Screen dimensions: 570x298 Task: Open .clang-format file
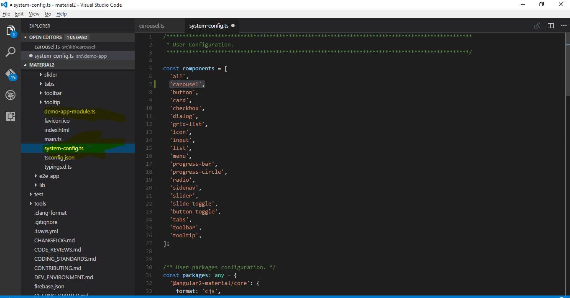point(50,213)
